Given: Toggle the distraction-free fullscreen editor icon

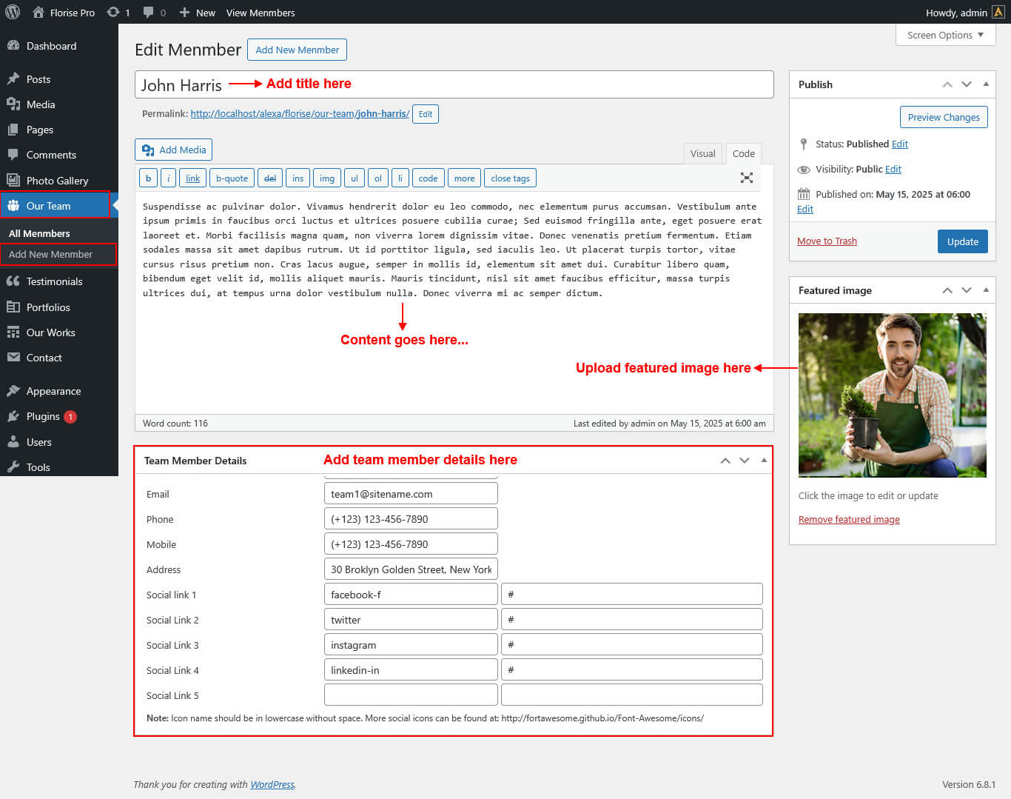Looking at the screenshot, I should [x=746, y=178].
